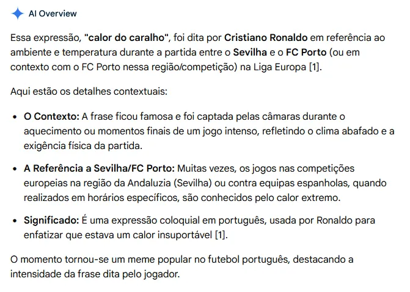The height and width of the screenshot is (292, 410).
Task: Click the bold Cristiano Ronaldo name
Action: 266,38
